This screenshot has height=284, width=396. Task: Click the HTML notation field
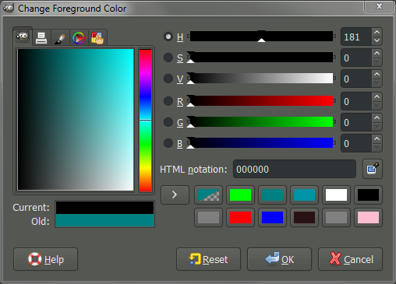[295, 169]
